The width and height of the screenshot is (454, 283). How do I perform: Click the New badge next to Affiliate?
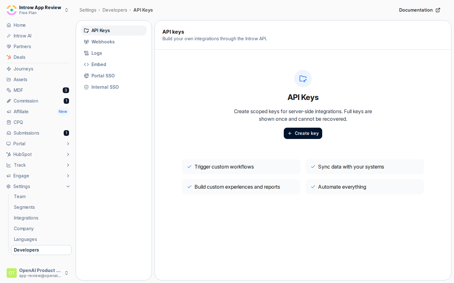pos(63,112)
